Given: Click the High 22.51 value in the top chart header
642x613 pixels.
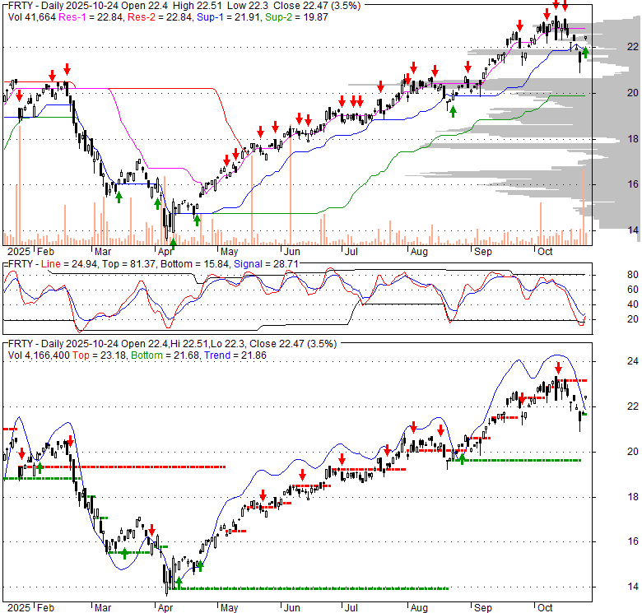Looking at the screenshot, I should coord(197,6).
